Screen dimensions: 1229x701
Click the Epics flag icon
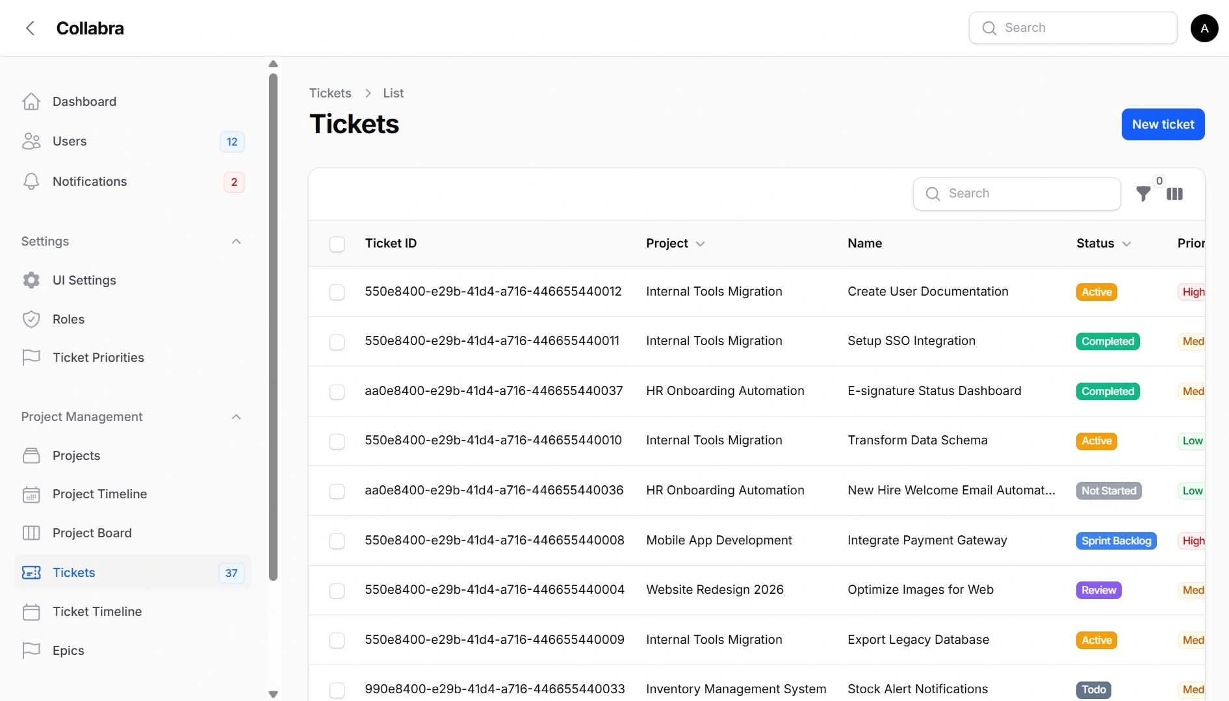point(31,650)
